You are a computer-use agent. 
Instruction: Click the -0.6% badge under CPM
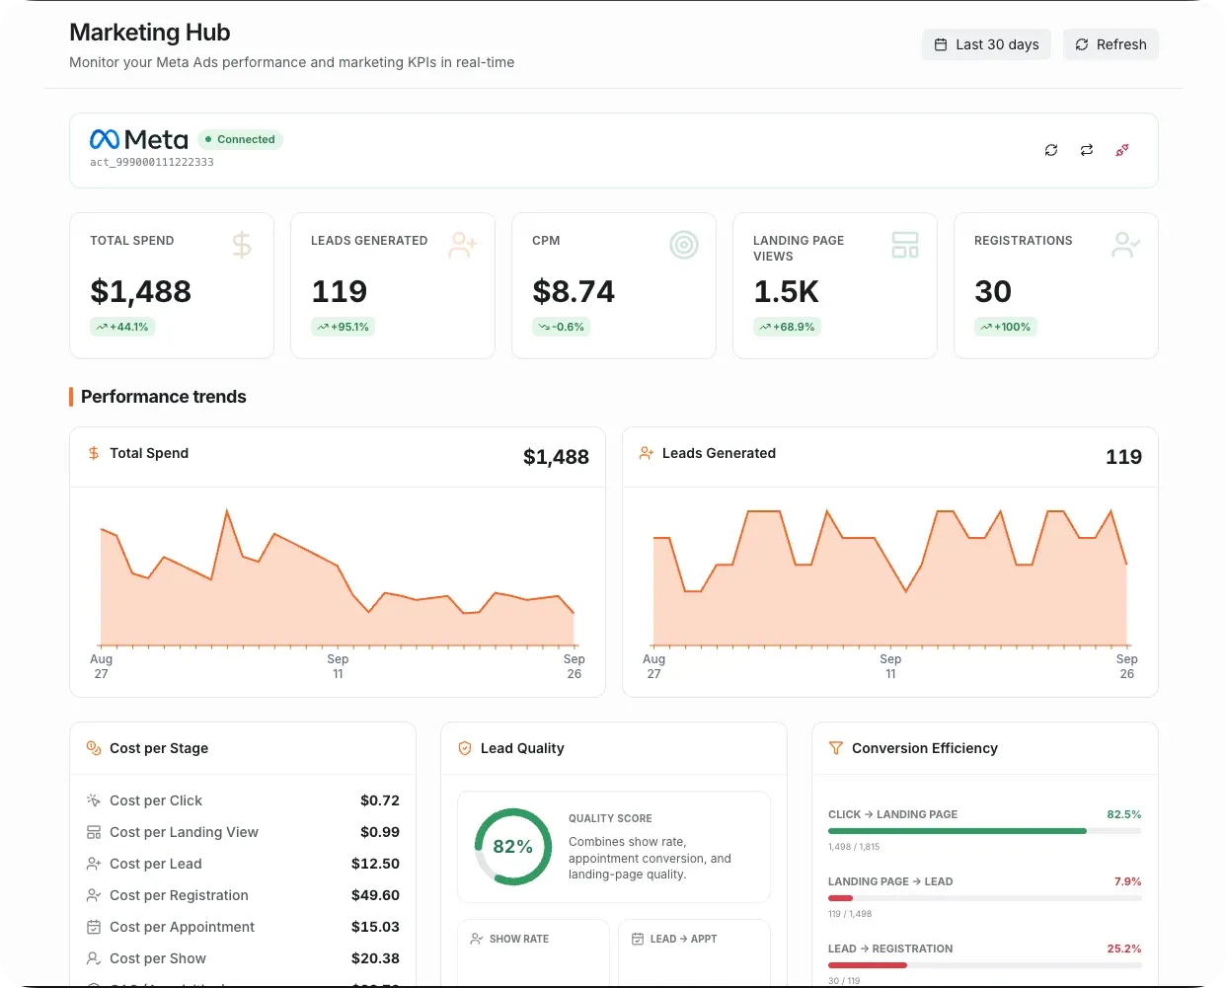point(562,327)
